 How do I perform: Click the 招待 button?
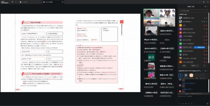coord(184,66)
